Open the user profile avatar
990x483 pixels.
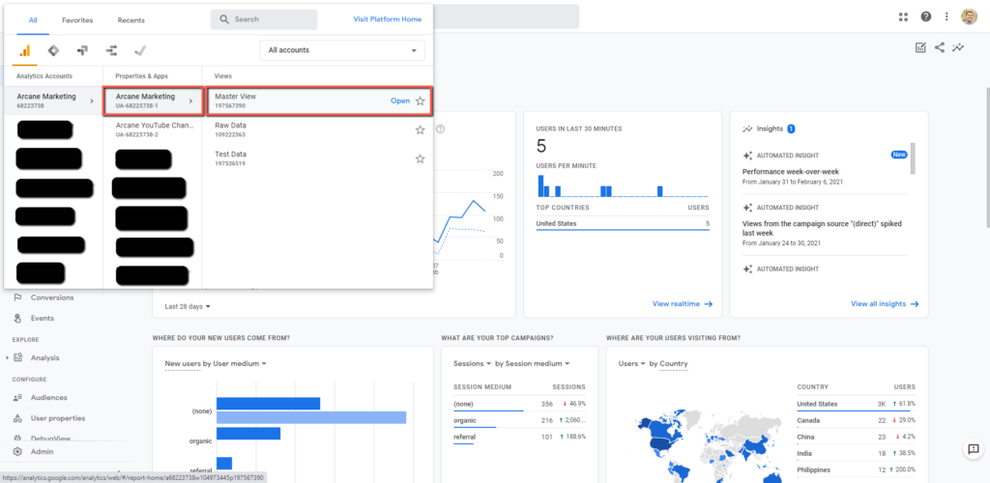(x=969, y=17)
